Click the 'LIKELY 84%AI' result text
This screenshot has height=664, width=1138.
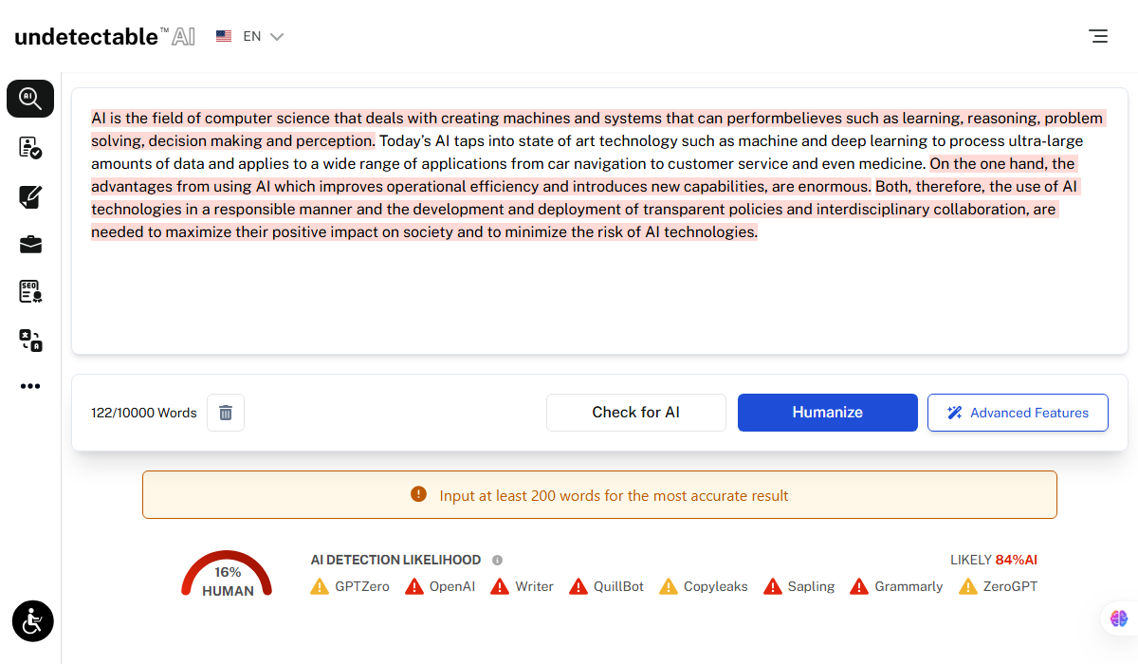[994, 560]
